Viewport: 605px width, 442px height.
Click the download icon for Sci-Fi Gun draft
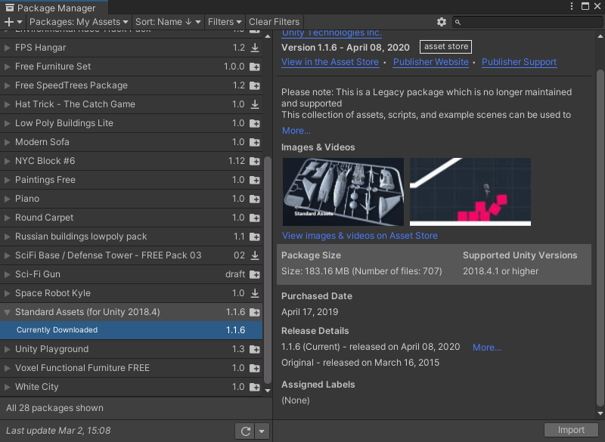pos(255,274)
